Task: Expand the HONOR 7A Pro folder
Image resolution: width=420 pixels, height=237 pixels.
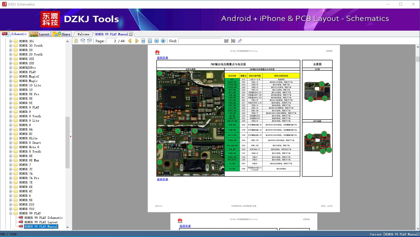Action: coord(11,178)
